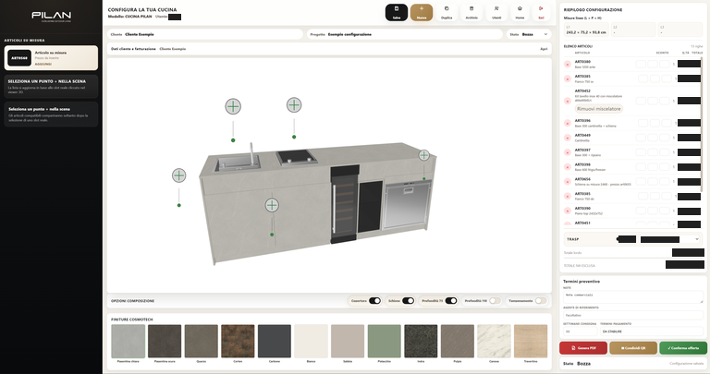The height and width of the screenshot is (374, 710).
Task: Go to Home
Action: (x=520, y=13)
